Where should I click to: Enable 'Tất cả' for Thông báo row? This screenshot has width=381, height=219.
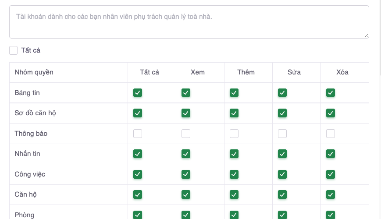click(138, 134)
